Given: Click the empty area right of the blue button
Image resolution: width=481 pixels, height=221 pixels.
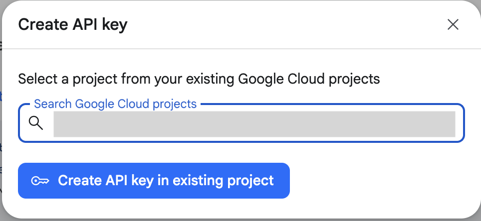Looking at the screenshot, I should coord(379,180).
